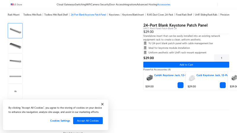Click the quantity input field
Viewport: 237px width, 133px height.
(x=221, y=58)
